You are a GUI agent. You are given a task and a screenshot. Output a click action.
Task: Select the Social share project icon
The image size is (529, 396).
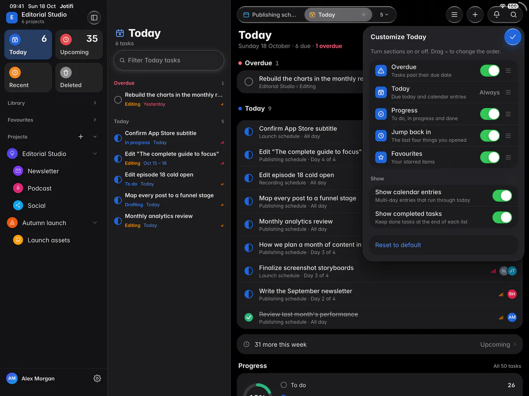point(18,205)
